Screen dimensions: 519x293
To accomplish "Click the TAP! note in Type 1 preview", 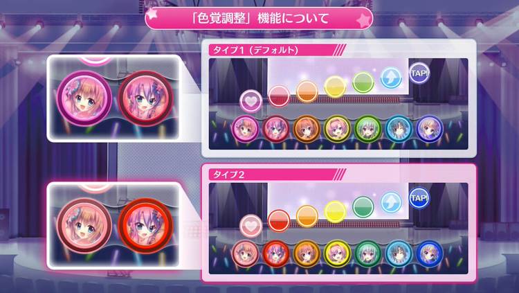I will (x=419, y=73).
